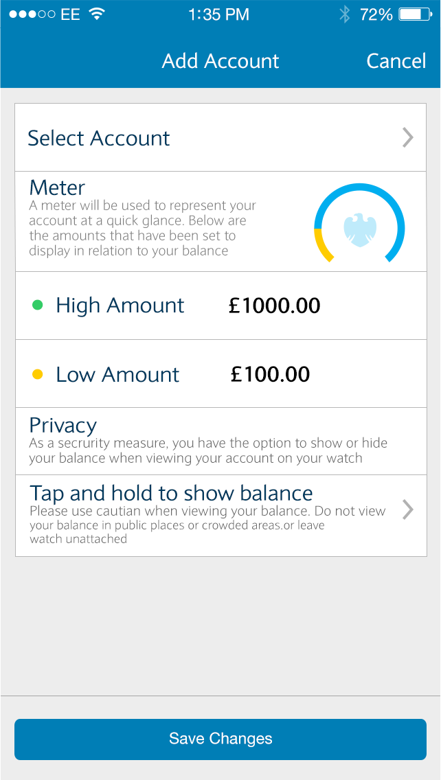Edit the Low Amount £100.00 value
Screen dimensions: 441x780
(271, 374)
